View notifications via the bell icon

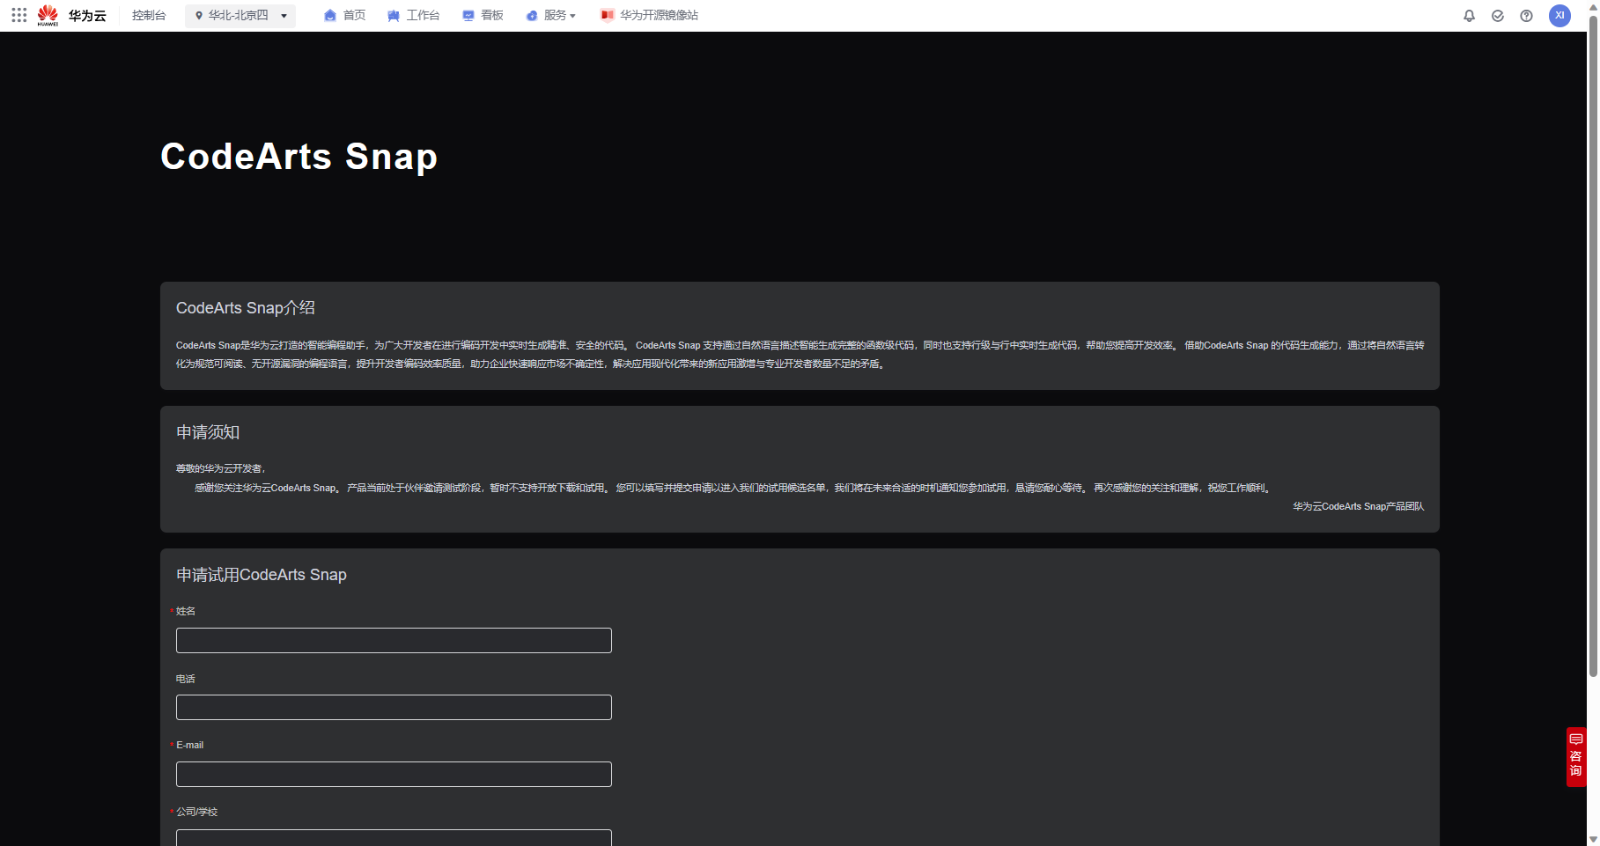click(1469, 16)
